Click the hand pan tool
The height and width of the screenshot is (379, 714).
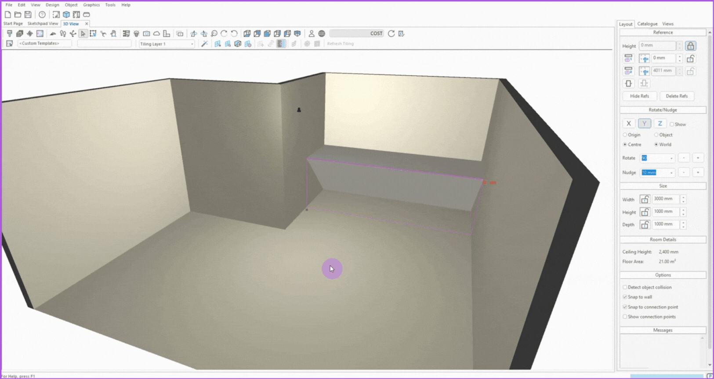(x=113, y=34)
